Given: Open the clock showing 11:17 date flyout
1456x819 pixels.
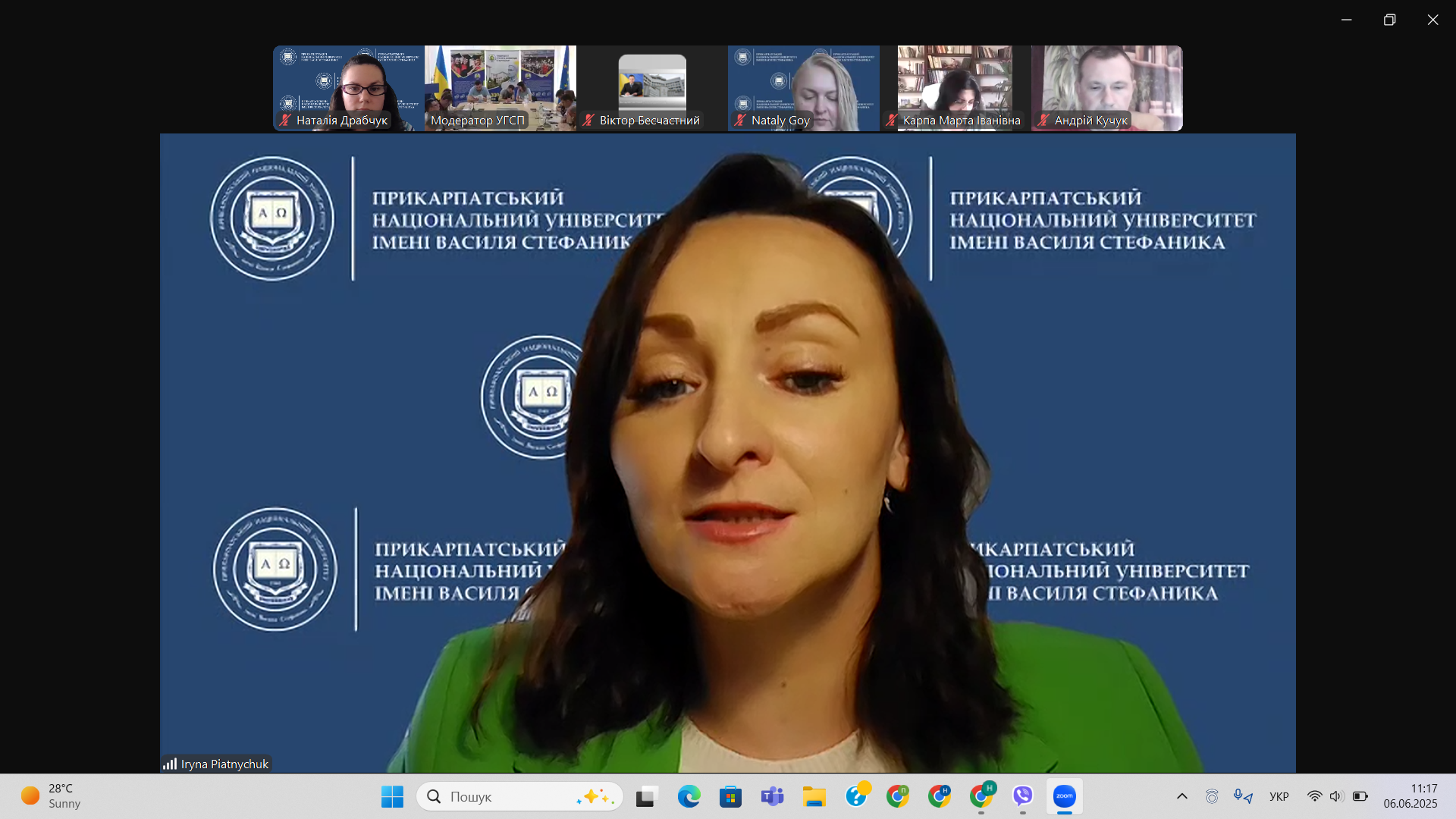Looking at the screenshot, I should coord(1410,796).
